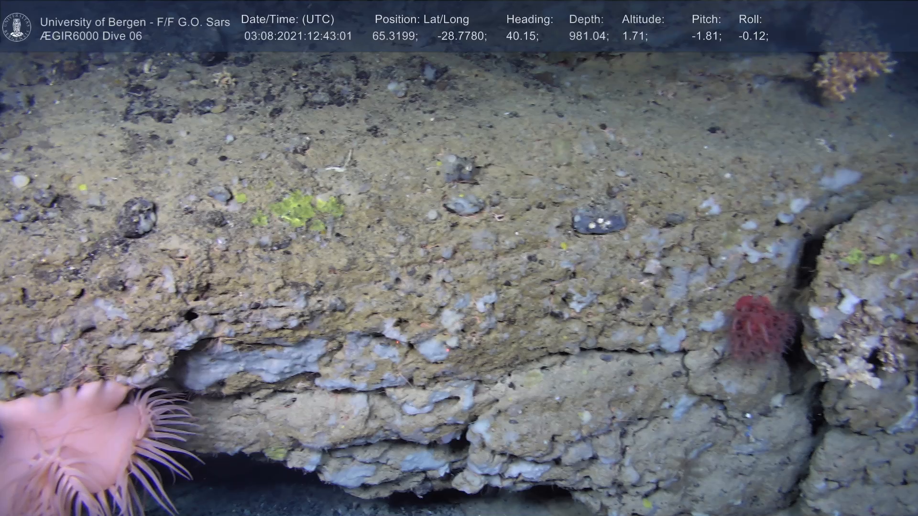Click the large yellow-green sponge patch

pyautogui.click(x=301, y=210)
